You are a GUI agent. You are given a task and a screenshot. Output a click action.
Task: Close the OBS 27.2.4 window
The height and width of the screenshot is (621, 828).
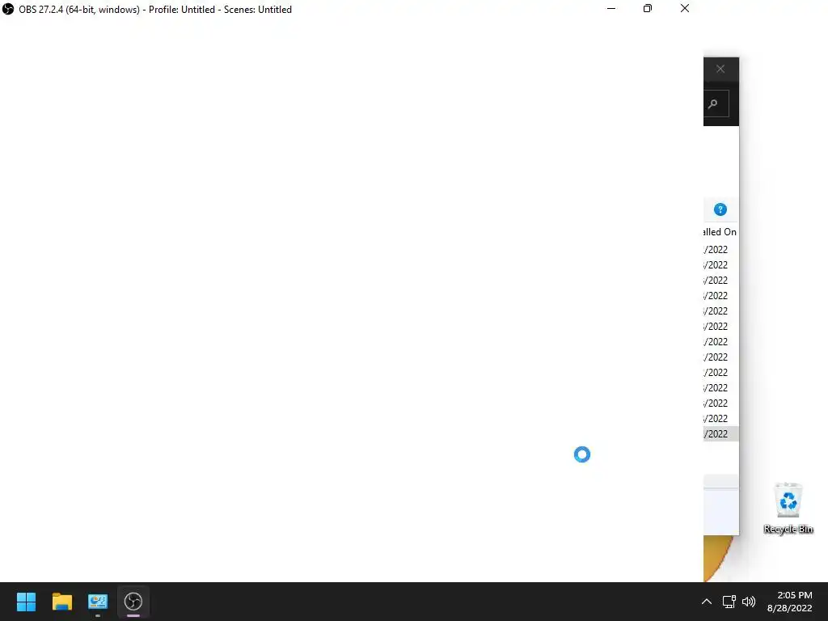684,8
